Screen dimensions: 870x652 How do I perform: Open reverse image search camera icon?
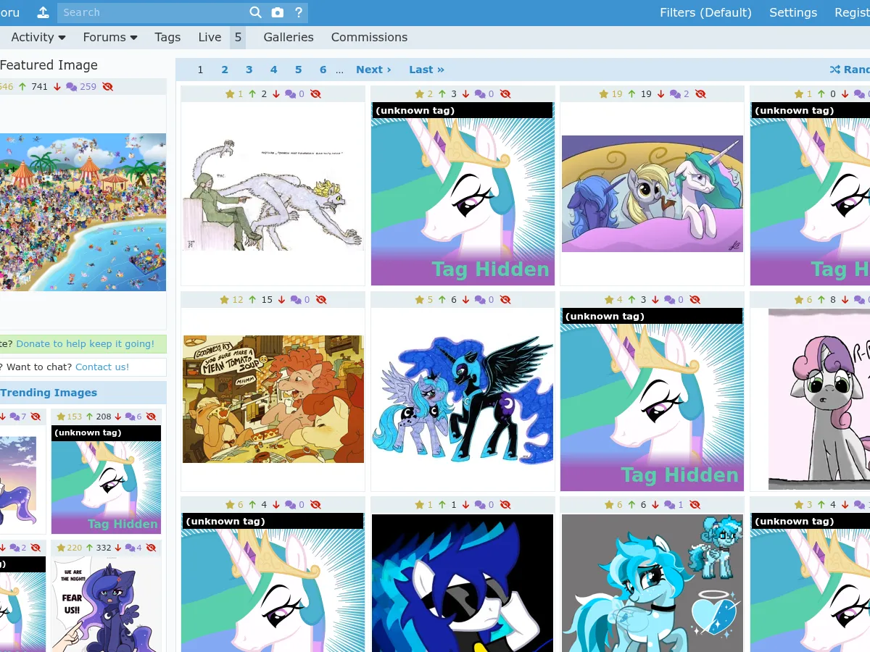[x=277, y=12]
